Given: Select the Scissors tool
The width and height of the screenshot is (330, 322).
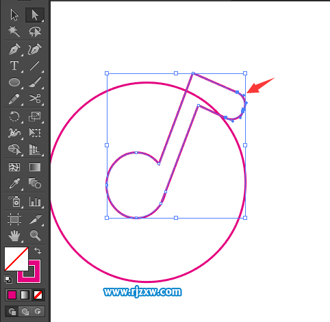Looking at the screenshot, I should point(35,99).
